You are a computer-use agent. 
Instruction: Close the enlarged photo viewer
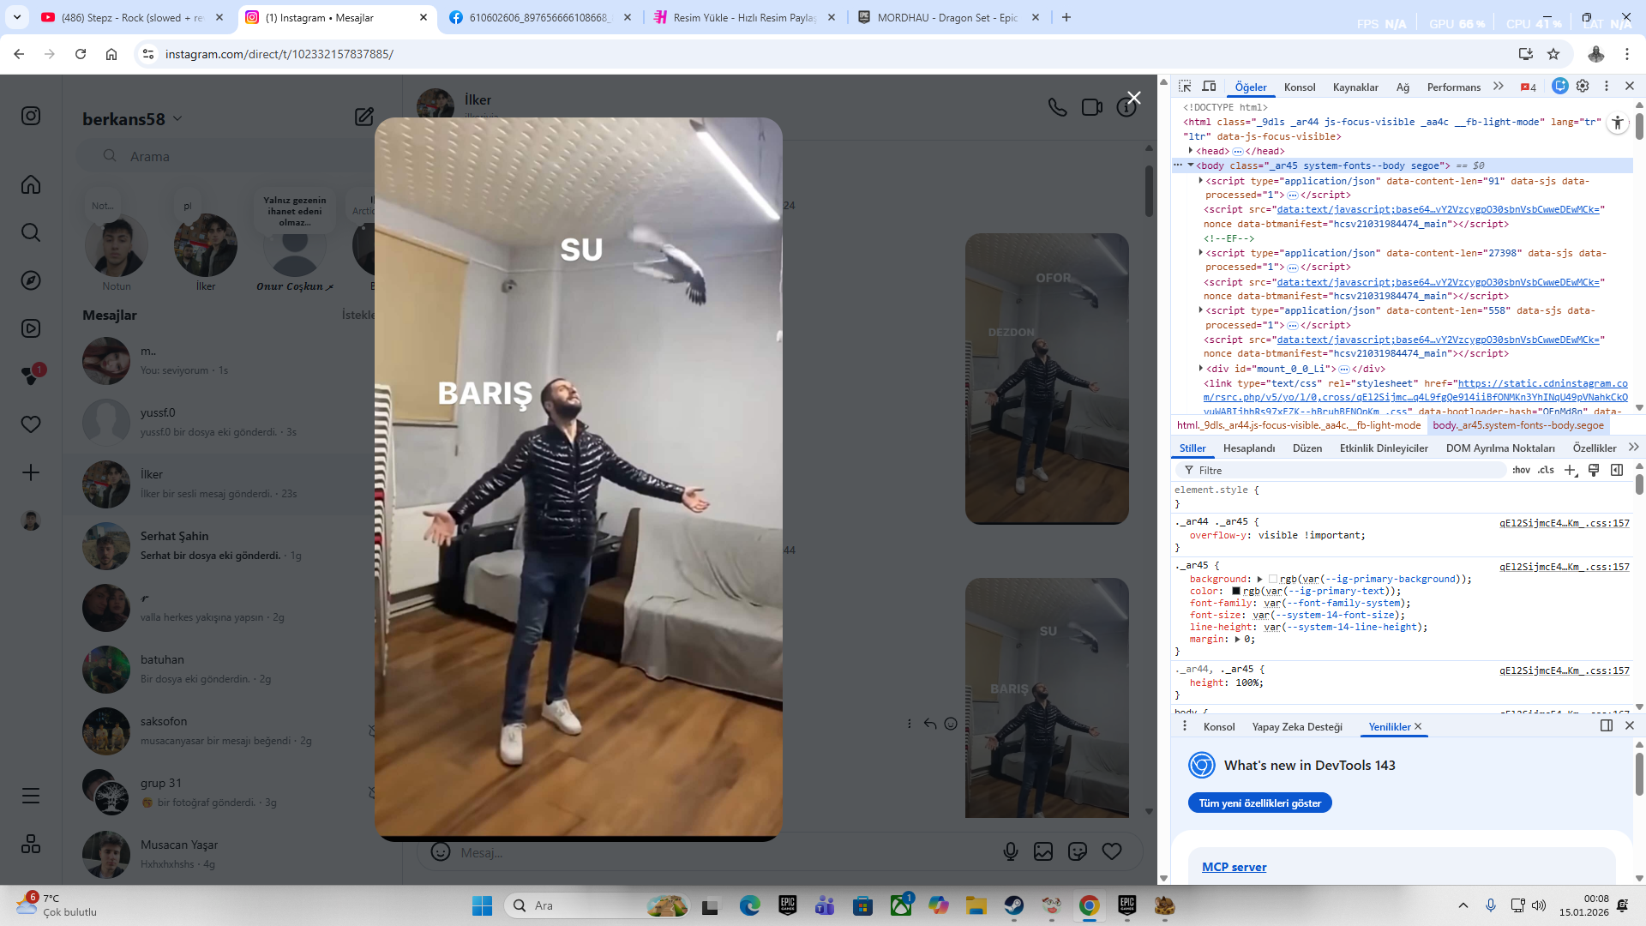tap(1133, 99)
